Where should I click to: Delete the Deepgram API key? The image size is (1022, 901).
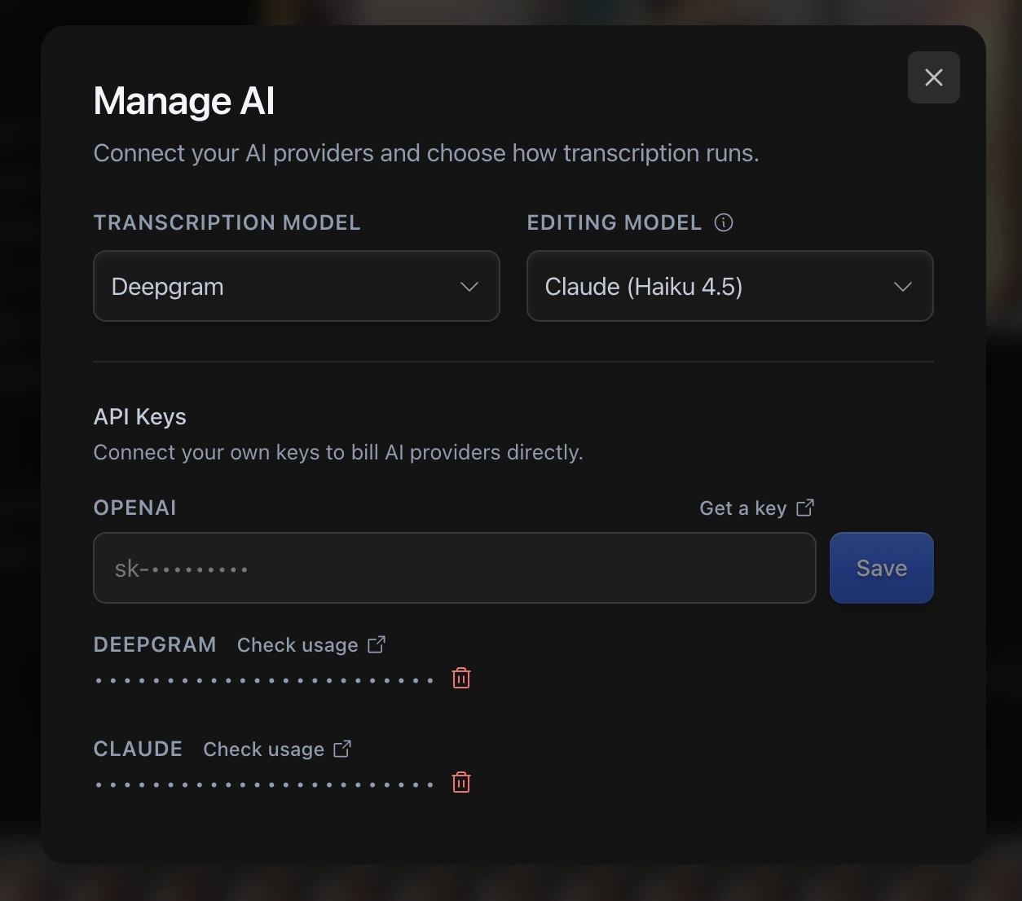click(x=461, y=678)
